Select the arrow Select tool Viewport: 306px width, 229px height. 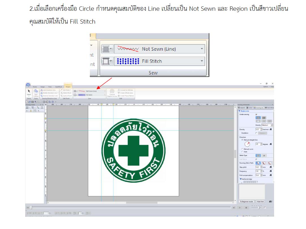coord(29,92)
